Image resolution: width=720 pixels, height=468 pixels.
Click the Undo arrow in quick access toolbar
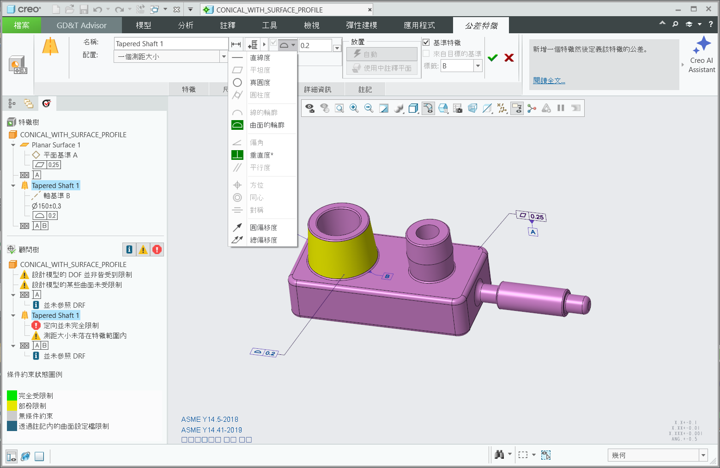(97, 9)
